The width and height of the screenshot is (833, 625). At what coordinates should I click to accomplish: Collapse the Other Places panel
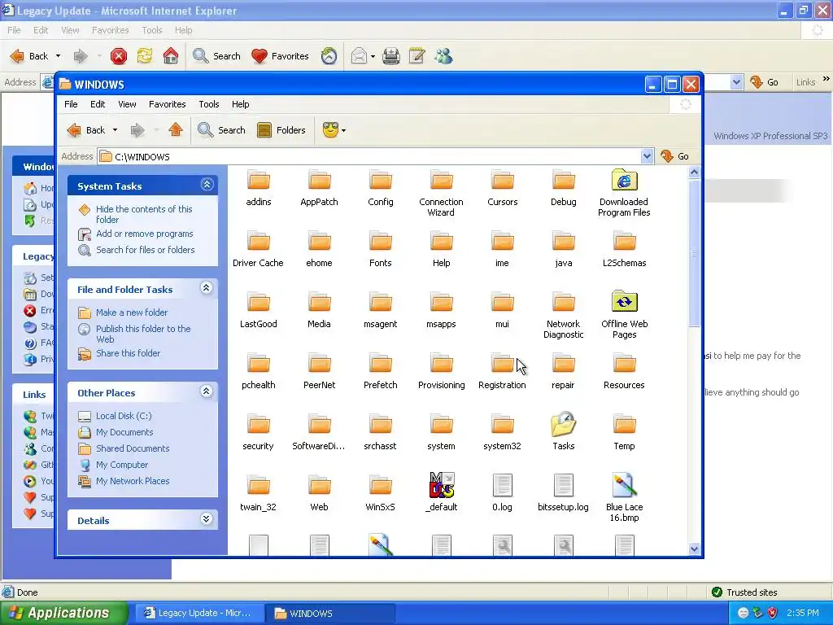point(207,391)
